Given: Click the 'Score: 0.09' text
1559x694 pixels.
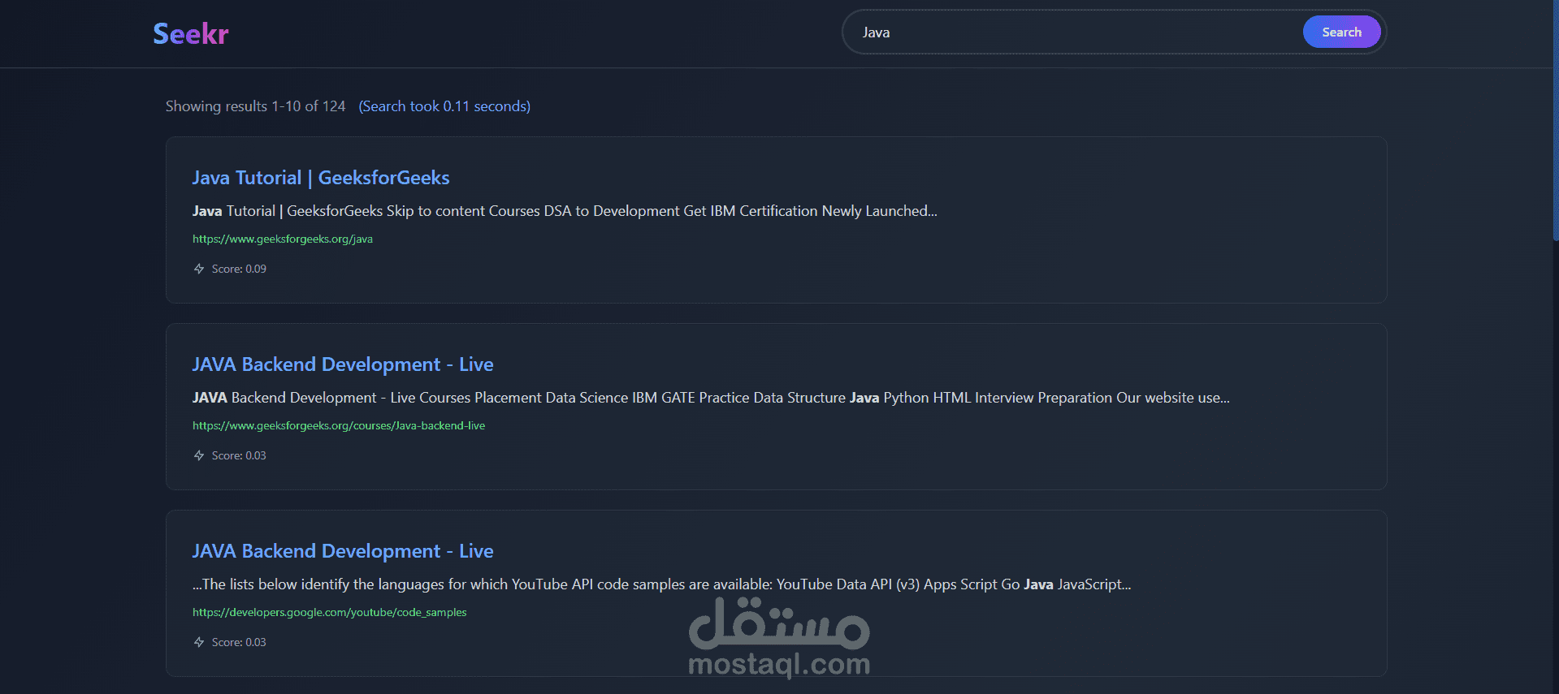Looking at the screenshot, I should pos(239,269).
